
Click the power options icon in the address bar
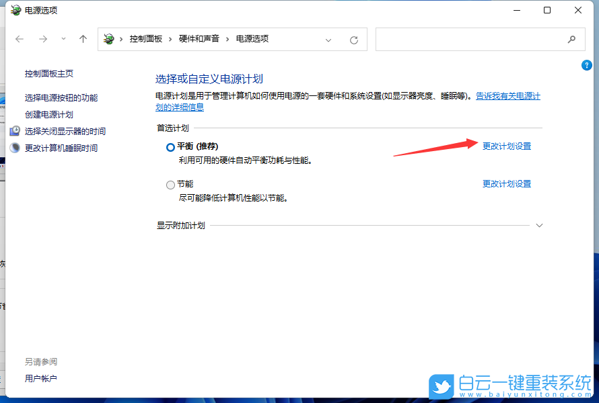[x=108, y=39]
